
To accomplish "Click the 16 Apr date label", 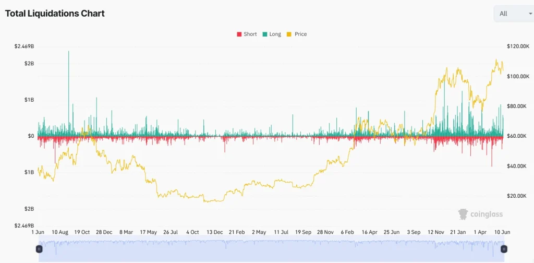I will [x=370, y=232].
